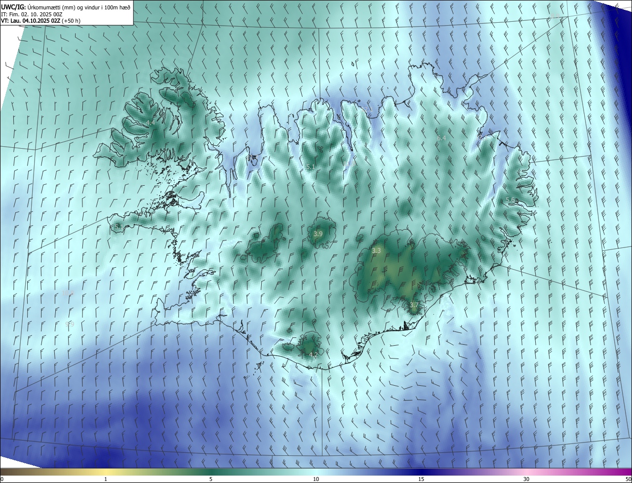This screenshot has width=632, height=483.
Task: Click the 3.7 value near the southeast coast
Action: [x=414, y=305]
